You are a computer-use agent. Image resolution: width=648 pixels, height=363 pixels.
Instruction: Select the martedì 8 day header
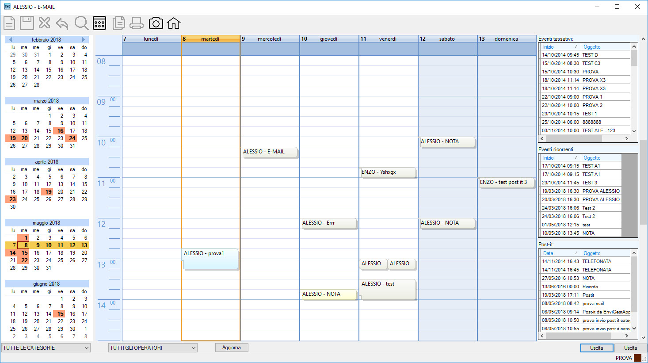click(x=210, y=39)
